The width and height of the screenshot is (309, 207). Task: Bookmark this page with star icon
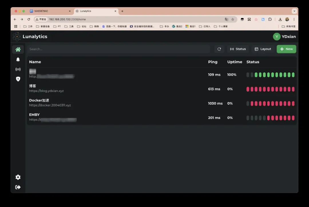pos(233,19)
